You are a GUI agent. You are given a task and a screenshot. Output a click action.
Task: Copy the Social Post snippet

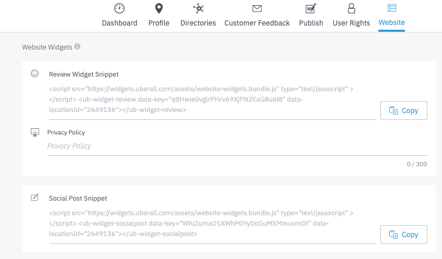coord(404,235)
